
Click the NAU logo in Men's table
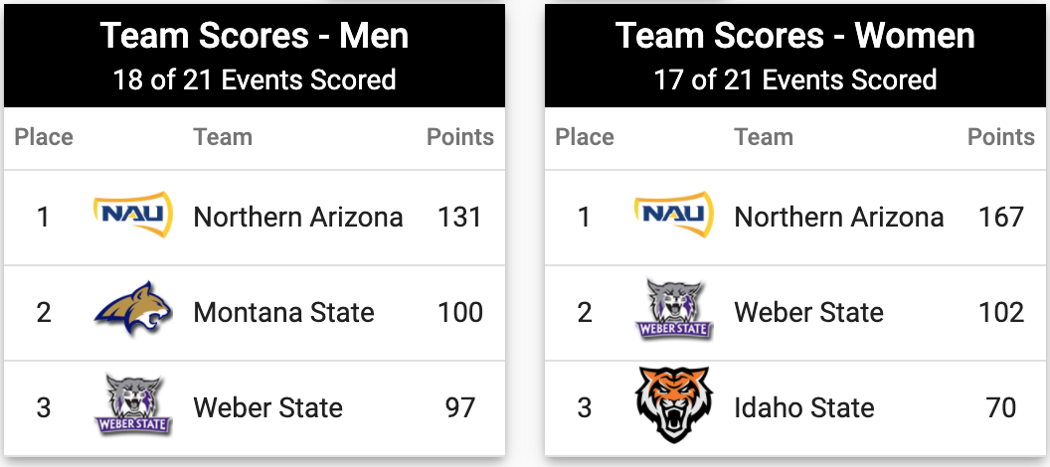click(x=133, y=215)
